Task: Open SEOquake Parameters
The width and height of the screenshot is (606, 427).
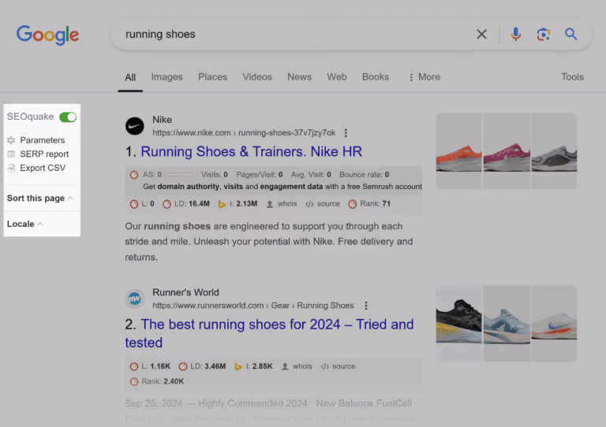Action: pyautogui.click(x=42, y=140)
